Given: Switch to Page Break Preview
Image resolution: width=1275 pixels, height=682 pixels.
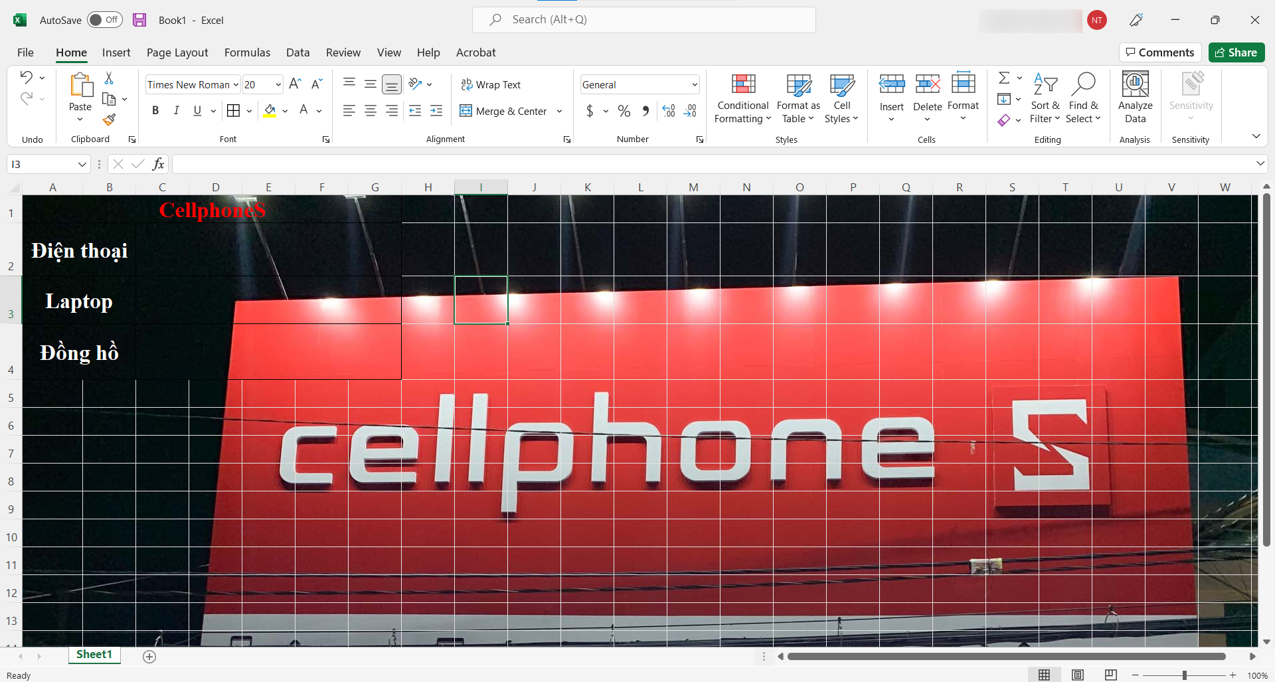Looking at the screenshot, I should pos(1111,675).
